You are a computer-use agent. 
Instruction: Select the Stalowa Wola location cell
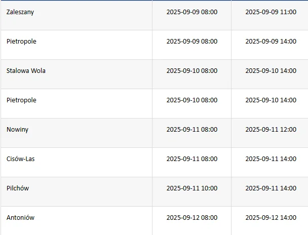coord(26,71)
